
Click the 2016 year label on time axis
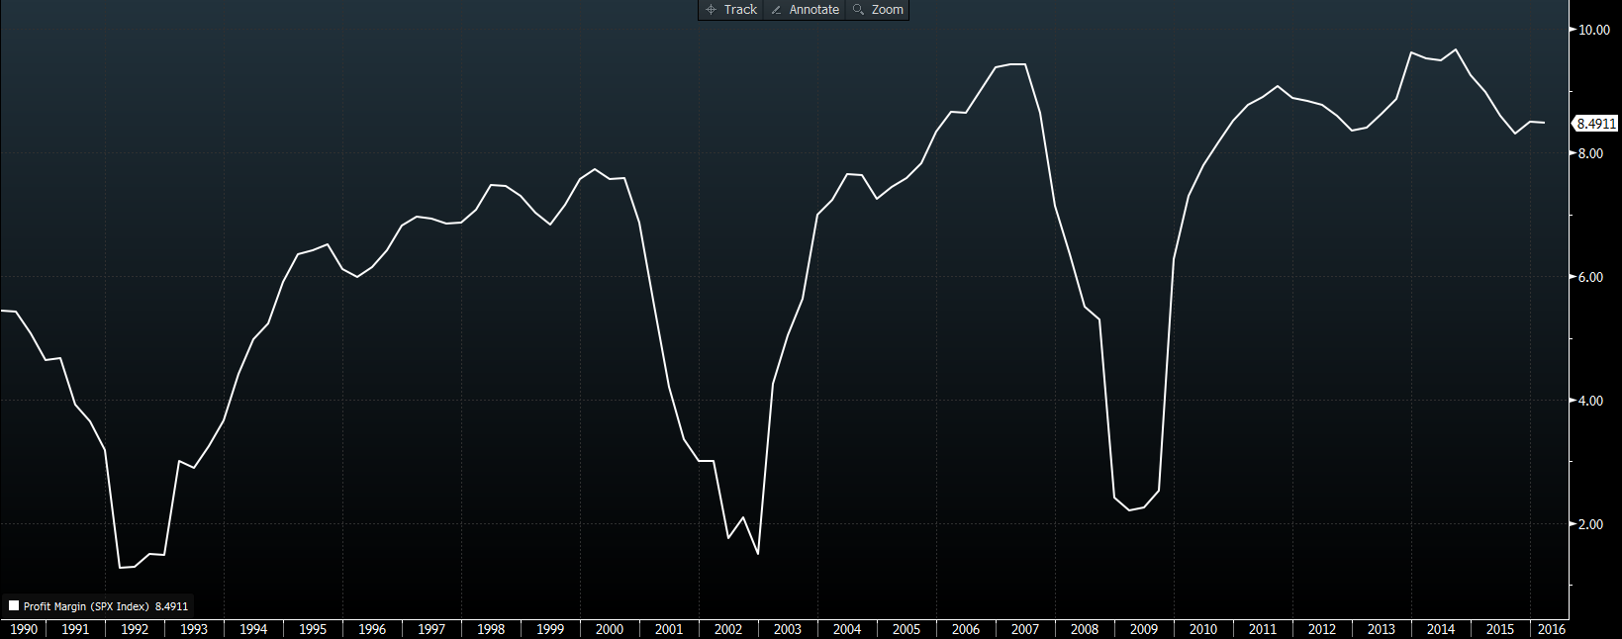pos(1552,629)
